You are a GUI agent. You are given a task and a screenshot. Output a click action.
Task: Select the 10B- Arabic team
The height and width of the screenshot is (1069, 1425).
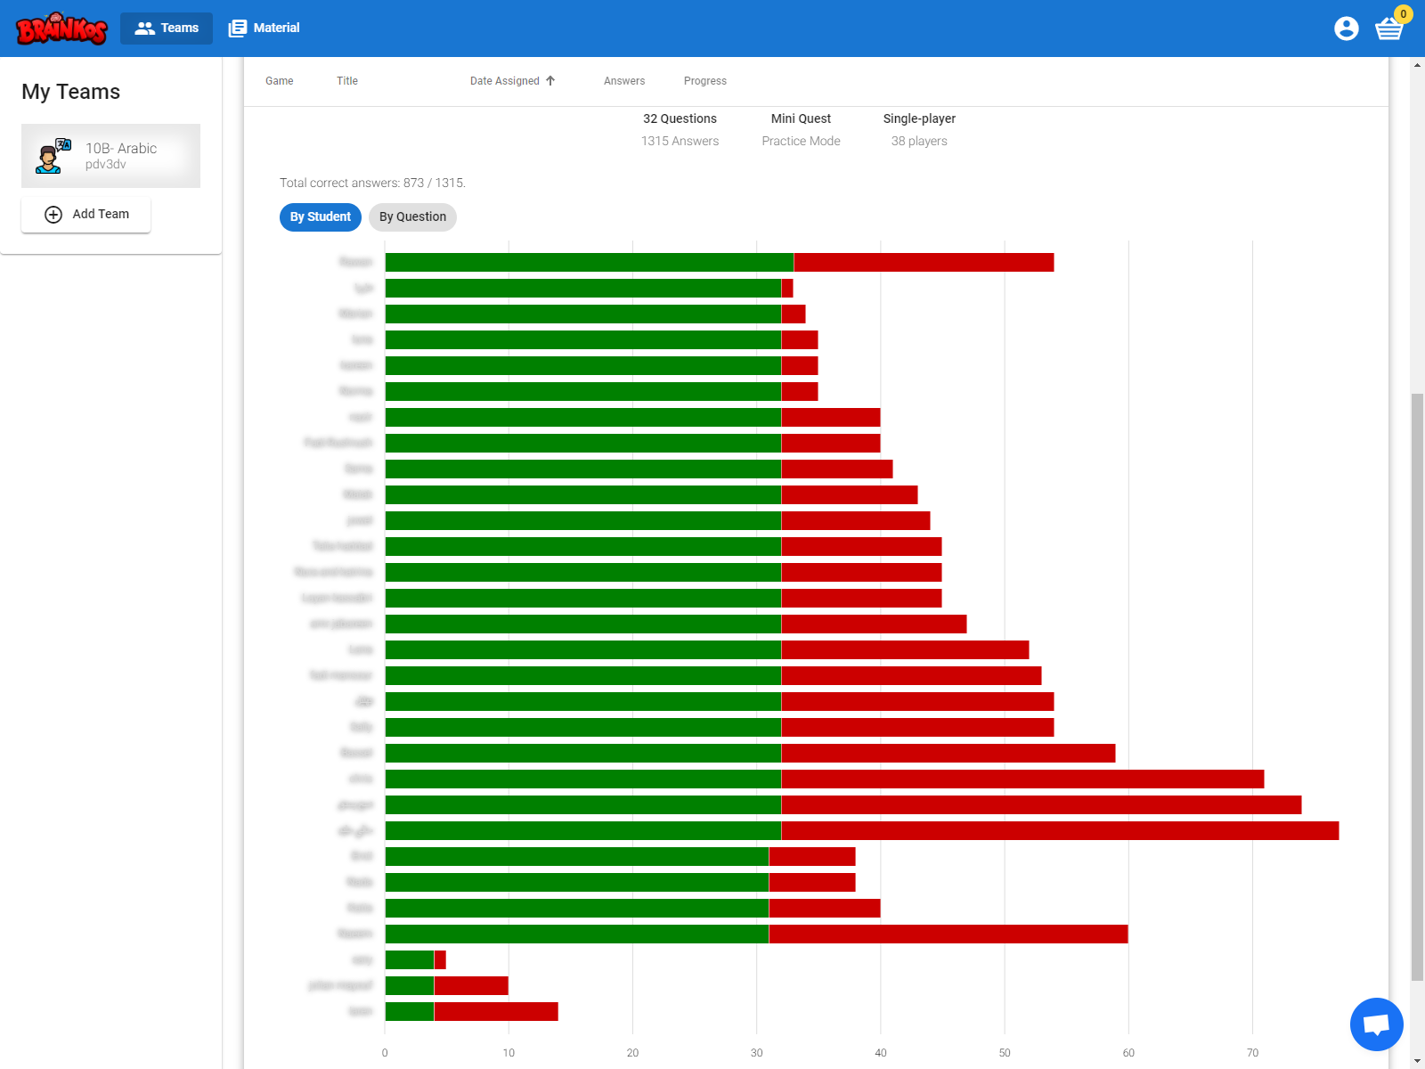[x=110, y=156]
